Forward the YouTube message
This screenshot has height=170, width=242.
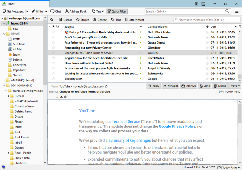[170, 86]
